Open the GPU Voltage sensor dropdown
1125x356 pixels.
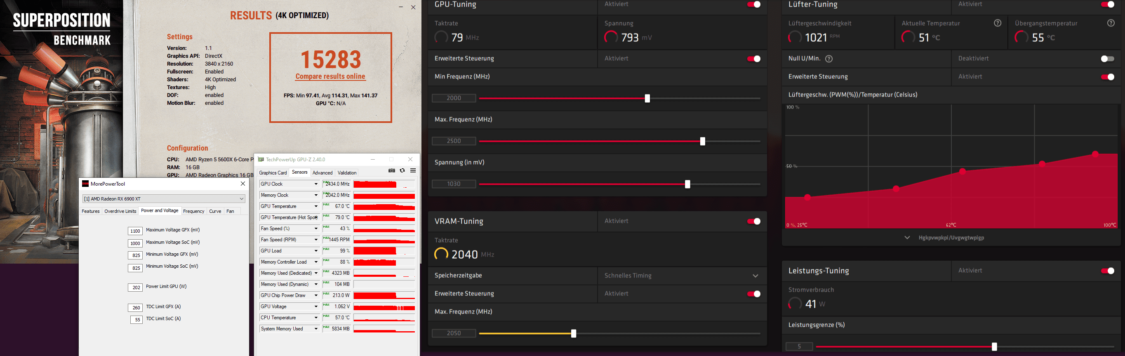click(x=316, y=306)
